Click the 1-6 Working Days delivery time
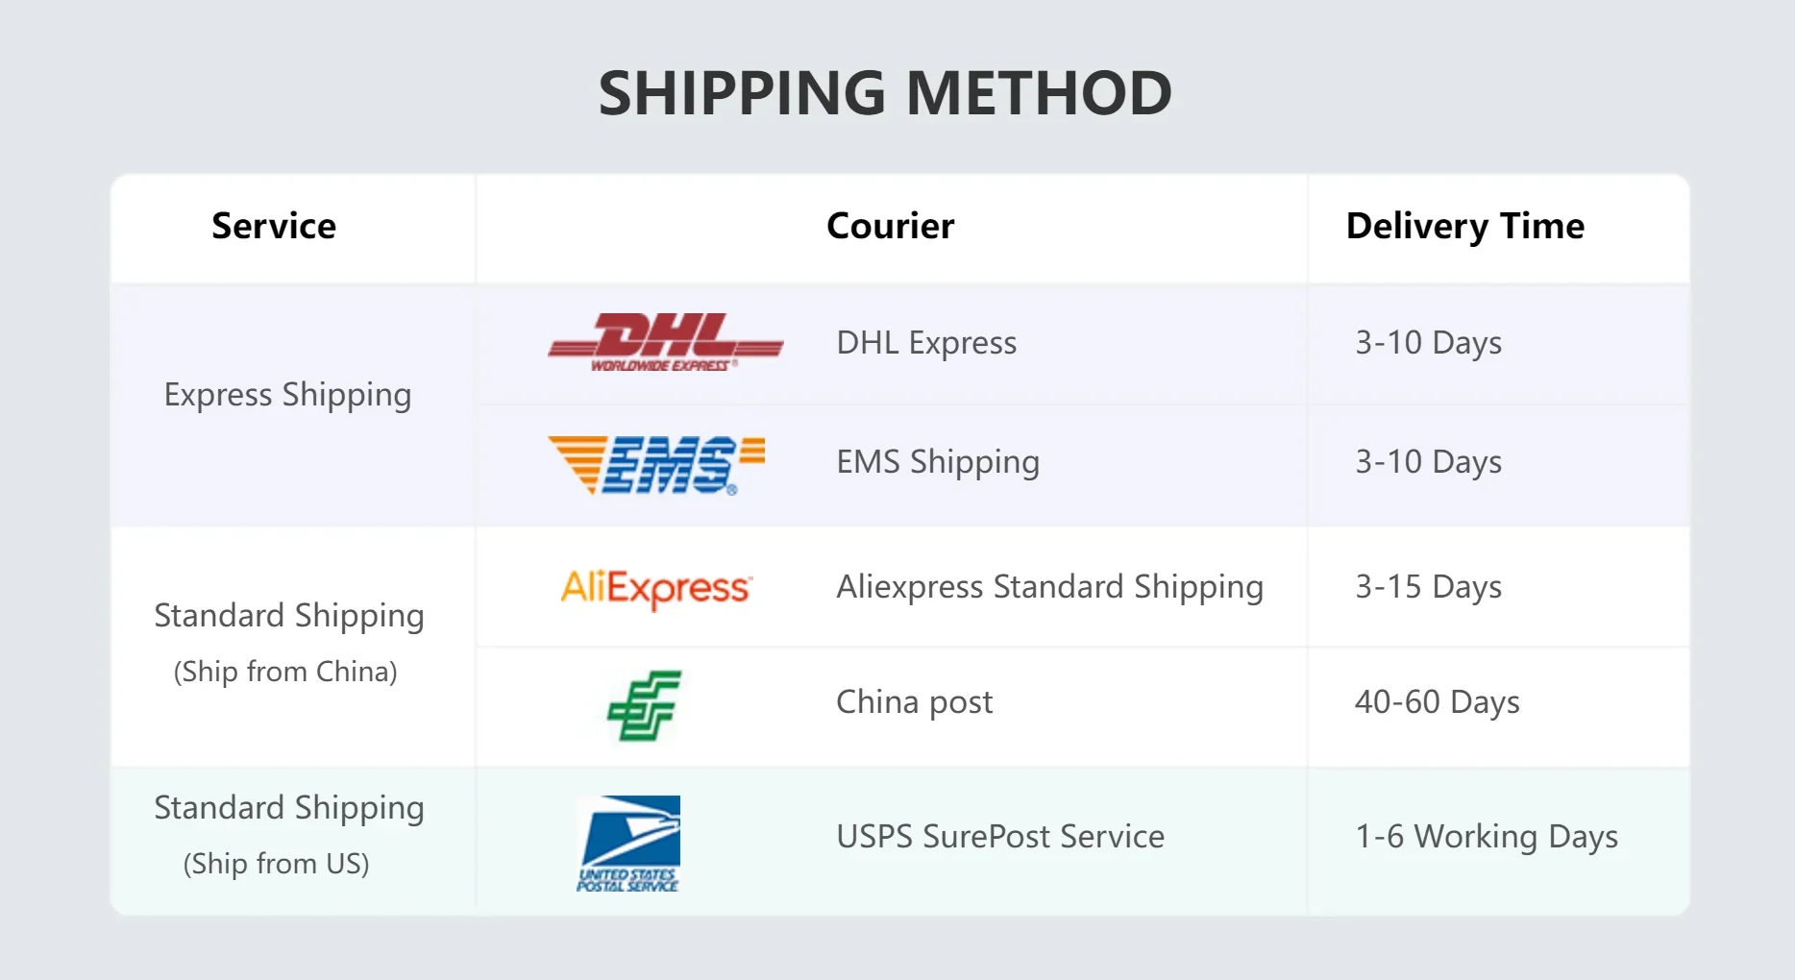Viewport: 1795px width, 980px height. [1487, 837]
